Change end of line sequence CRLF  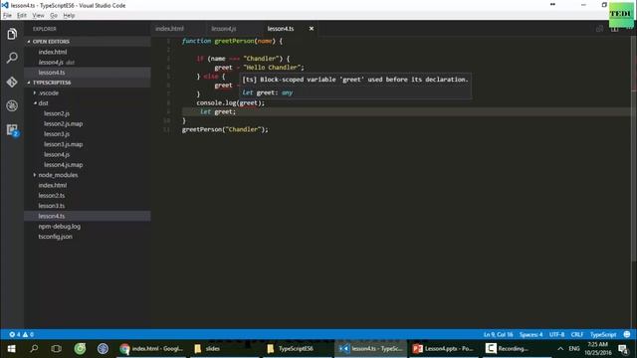[x=577, y=334]
